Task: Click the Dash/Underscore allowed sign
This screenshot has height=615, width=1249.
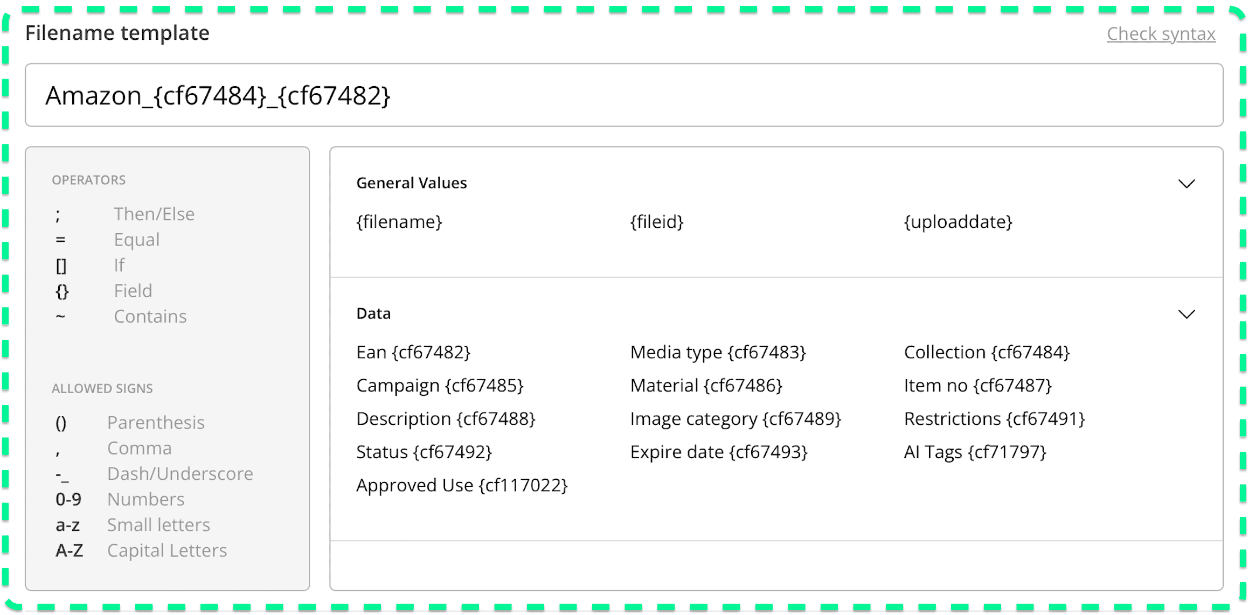Action: click(181, 473)
